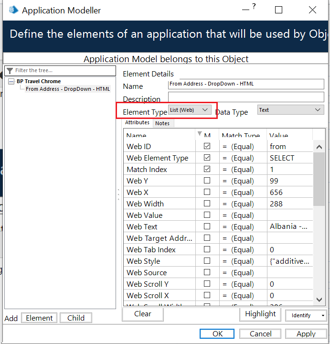This screenshot has width=330, height=344.
Task: Uncheck the Match Index checkbox
Action: click(x=207, y=169)
